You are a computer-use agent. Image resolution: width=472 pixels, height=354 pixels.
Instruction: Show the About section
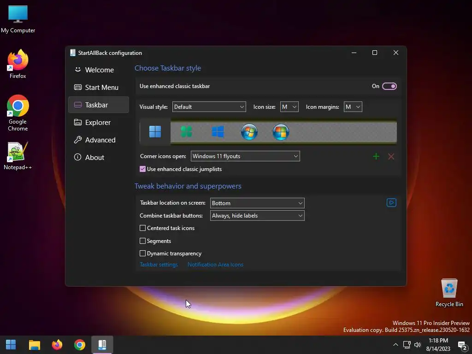coord(99,157)
